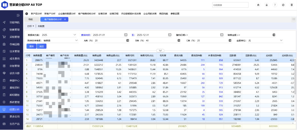The height and width of the screenshot is (130, 297).
Task: Click the lock screen icon
Action: pos(267,5)
